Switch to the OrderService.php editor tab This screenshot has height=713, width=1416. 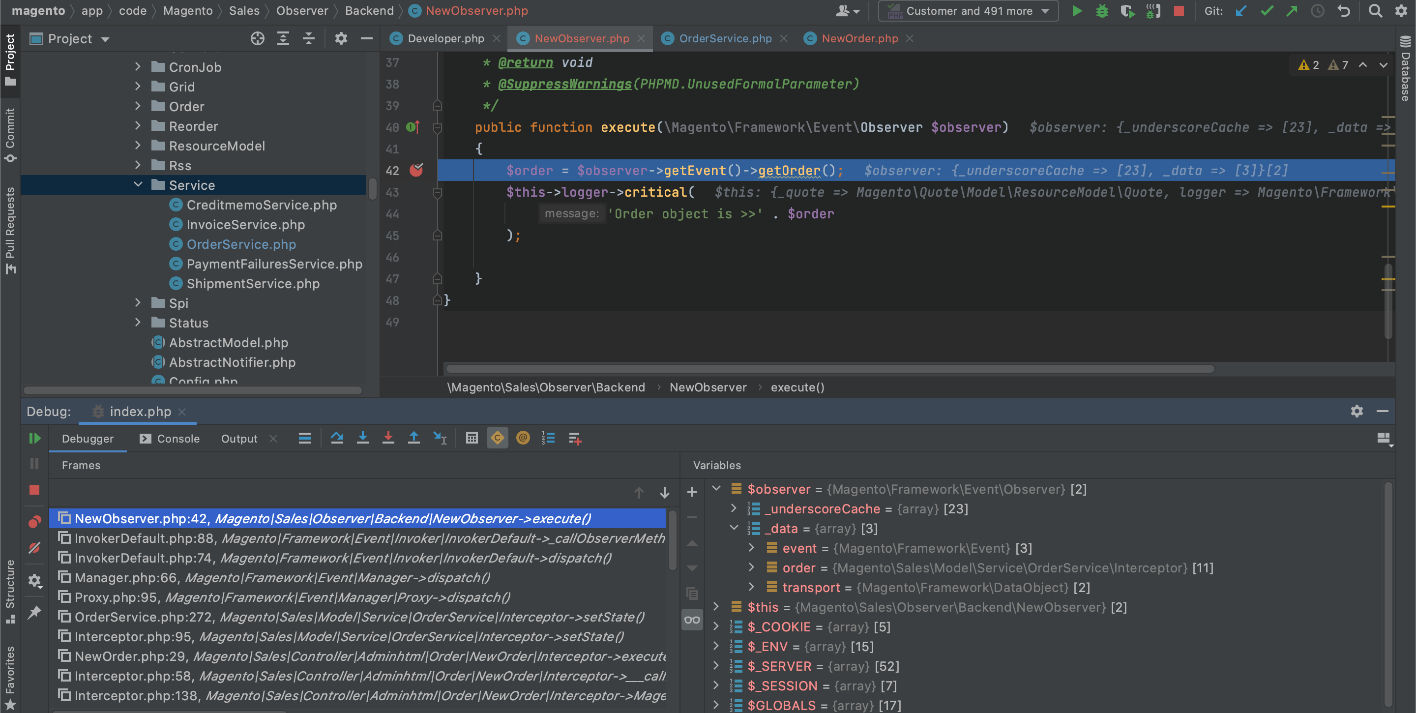725,38
